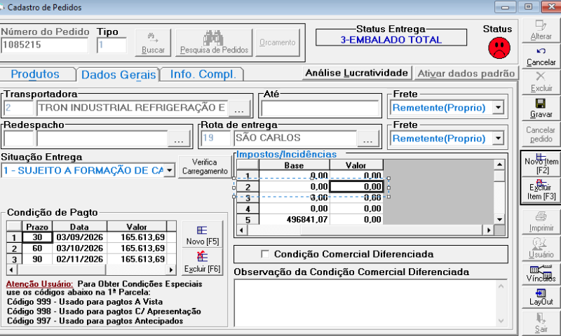Click left arrow of payment grid scrollbar

[x=11, y=269]
